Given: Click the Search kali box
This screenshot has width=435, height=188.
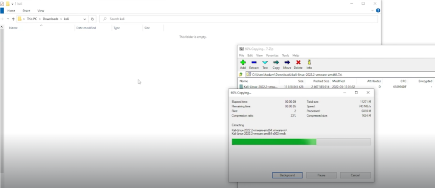Looking at the screenshot, I should tap(239, 19).
